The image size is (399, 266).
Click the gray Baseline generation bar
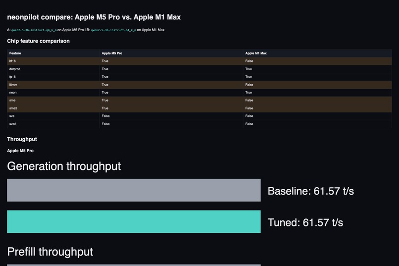[x=134, y=190]
